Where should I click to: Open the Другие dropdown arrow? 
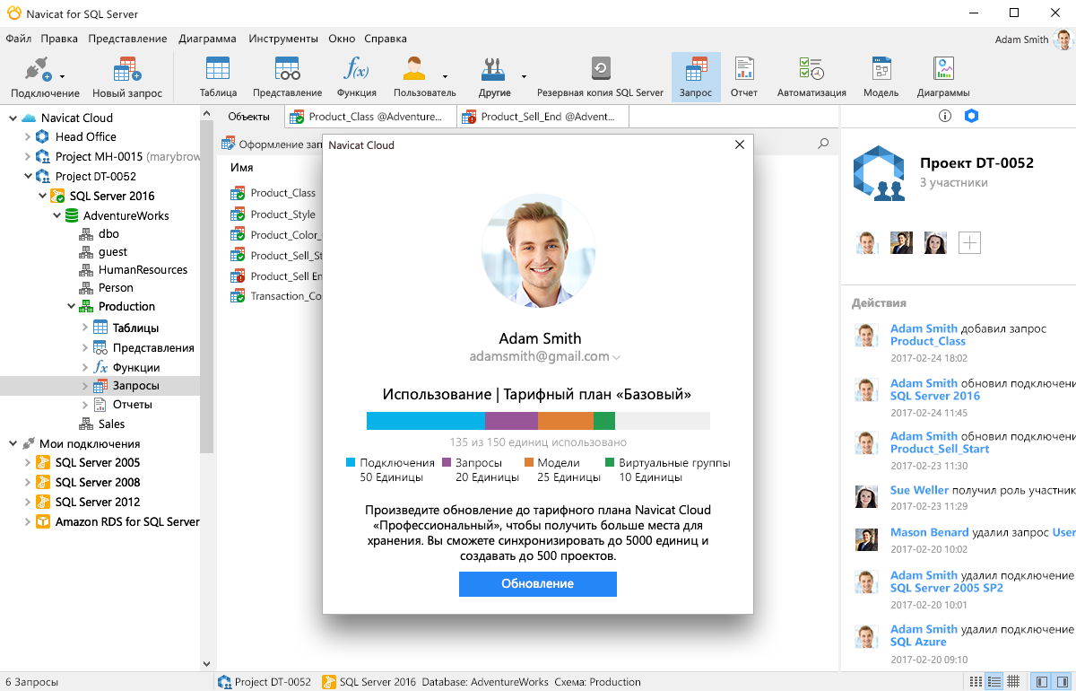(524, 77)
